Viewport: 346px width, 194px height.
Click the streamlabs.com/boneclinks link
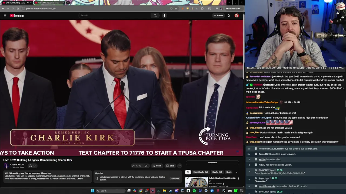pos(270,68)
